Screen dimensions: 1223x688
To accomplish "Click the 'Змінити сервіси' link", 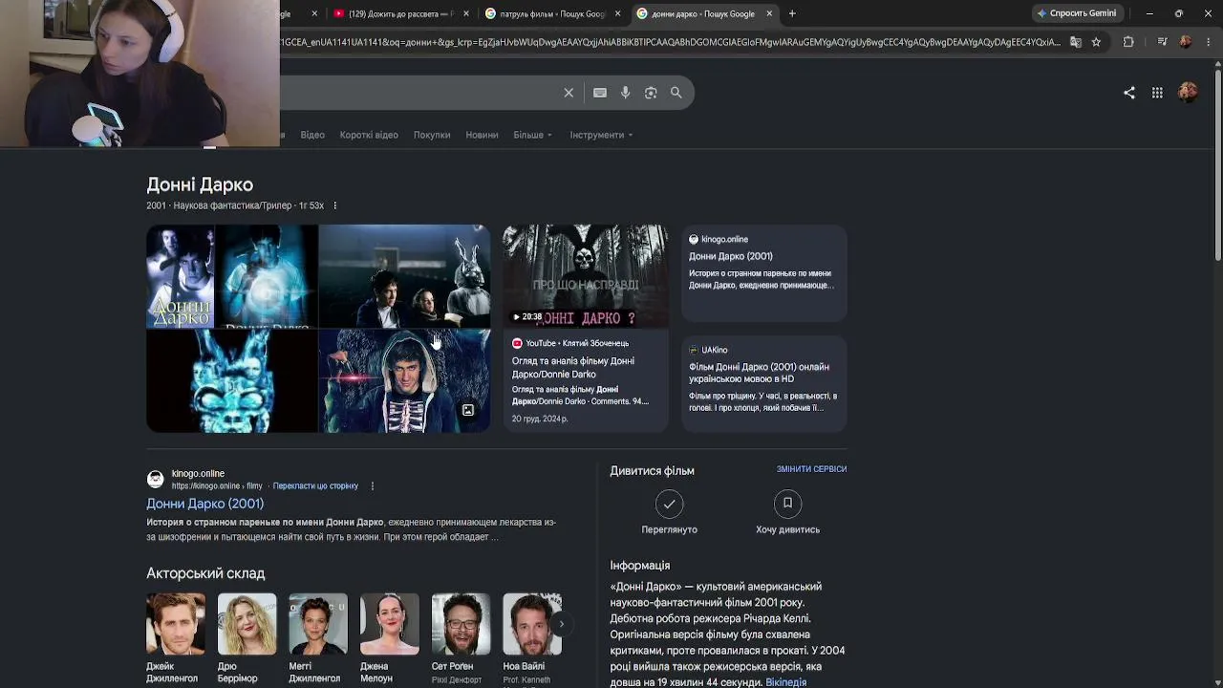I will tap(811, 469).
